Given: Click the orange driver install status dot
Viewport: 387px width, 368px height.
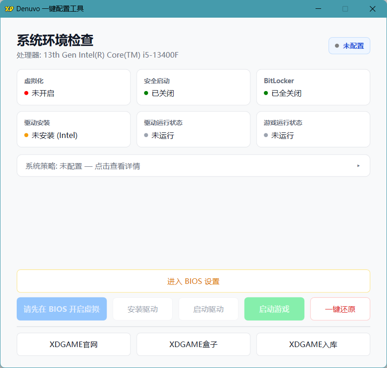Looking at the screenshot, I should click(26, 135).
